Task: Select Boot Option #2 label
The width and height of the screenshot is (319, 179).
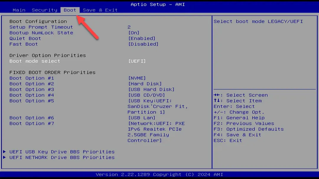Action: [x=32, y=84]
